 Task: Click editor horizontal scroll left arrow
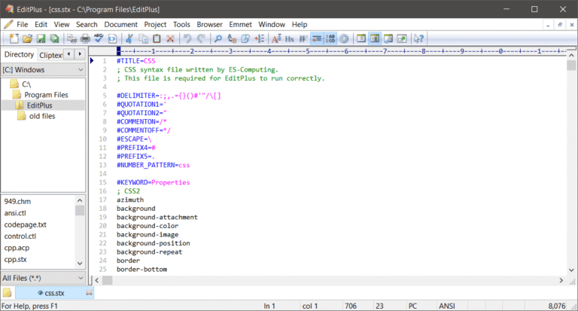coord(97,280)
